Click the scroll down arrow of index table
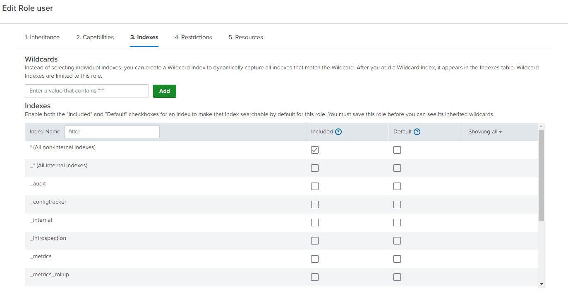This screenshot has width=568, height=299. point(541,284)
